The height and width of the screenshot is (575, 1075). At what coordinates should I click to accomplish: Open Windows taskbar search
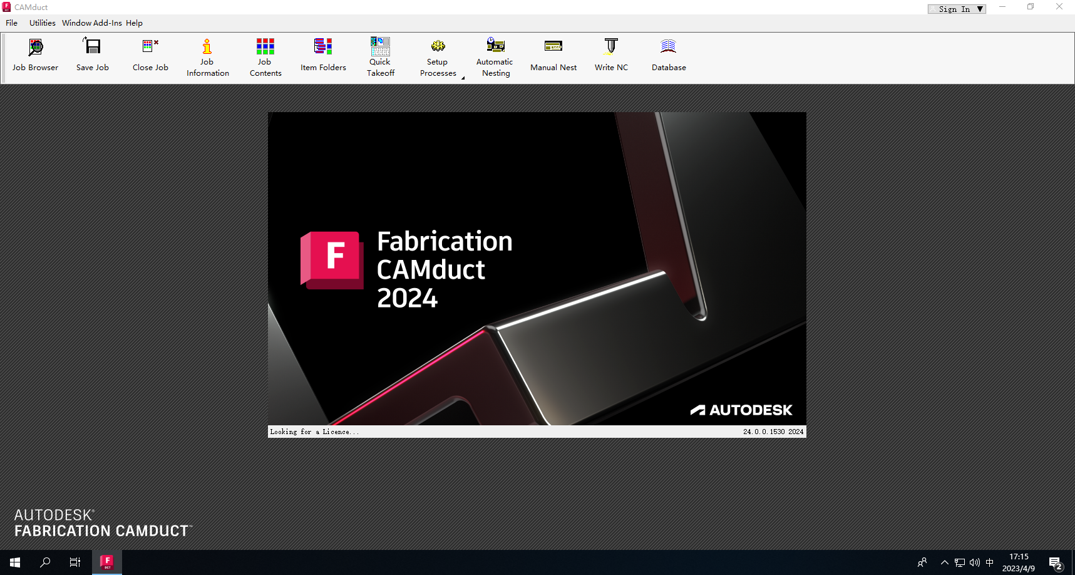[x=45, y=562]
